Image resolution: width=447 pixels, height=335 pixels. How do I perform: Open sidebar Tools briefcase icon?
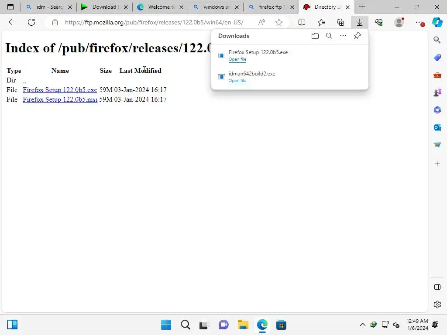[437, 75]
